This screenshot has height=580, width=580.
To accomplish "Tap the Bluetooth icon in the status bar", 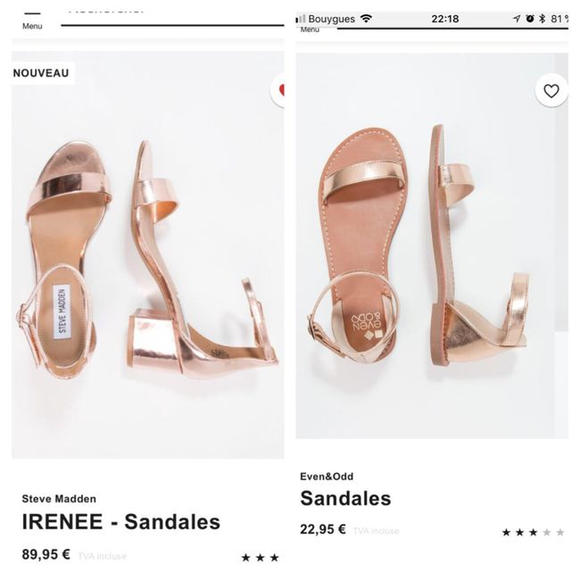I will point(543,19).
